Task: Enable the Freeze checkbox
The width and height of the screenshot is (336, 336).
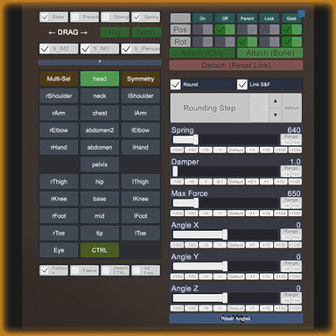Action: [84, 270]
